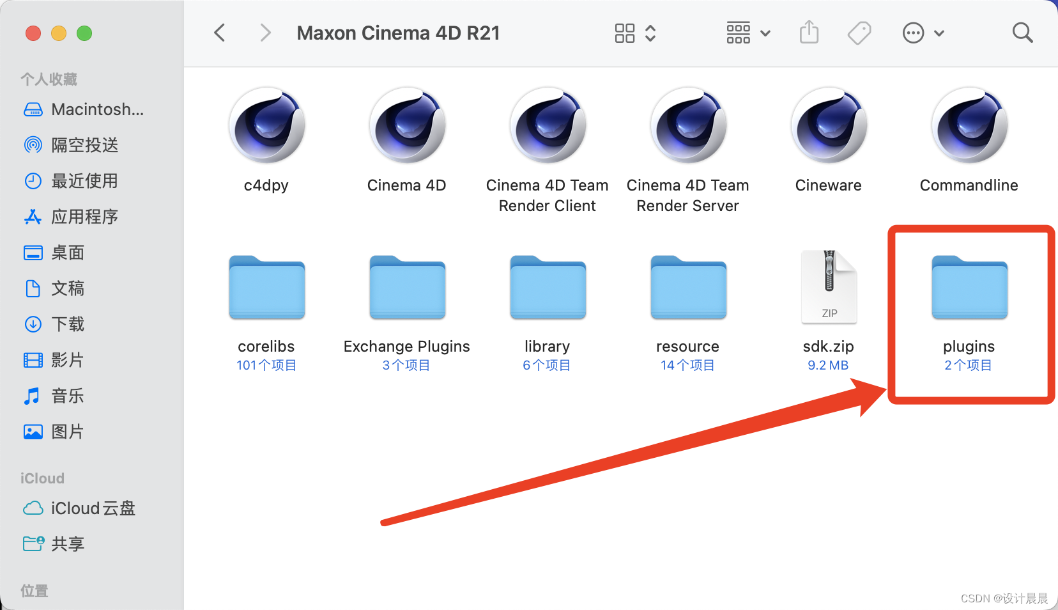Select the plugins folder icon
The image size is (1058, 610).
tap(969, 287)
